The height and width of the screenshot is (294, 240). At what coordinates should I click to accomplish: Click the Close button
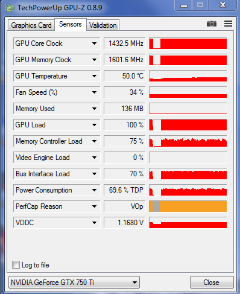(x=212, y=283)
